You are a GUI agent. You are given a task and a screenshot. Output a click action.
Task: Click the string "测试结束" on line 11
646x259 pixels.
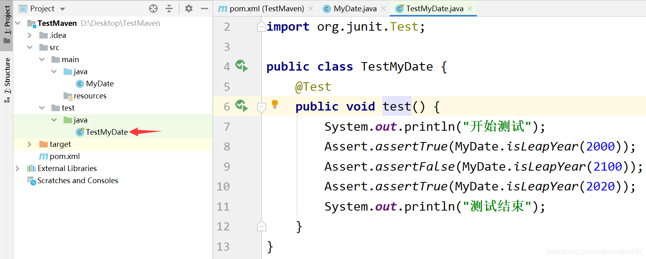click(x=497, y=207)
